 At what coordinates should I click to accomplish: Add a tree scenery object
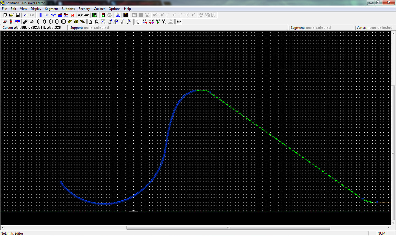pos(158,22)
